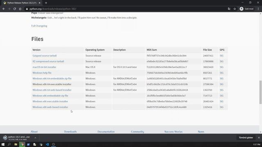
Task: Click the padlock site info icon
Action: (27, 9)
